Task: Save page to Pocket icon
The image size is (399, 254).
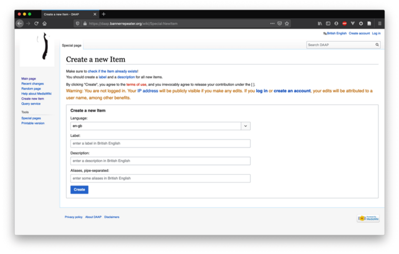Action: pos(279,24)
